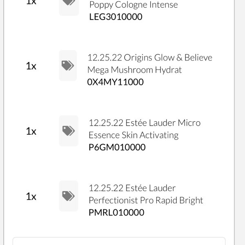Image resolution: width=245 pixels, height=245 pixels.
Task: Open the Poppy Cologne Intense product name
Action: pyautogui.click(x=134, y=5)
